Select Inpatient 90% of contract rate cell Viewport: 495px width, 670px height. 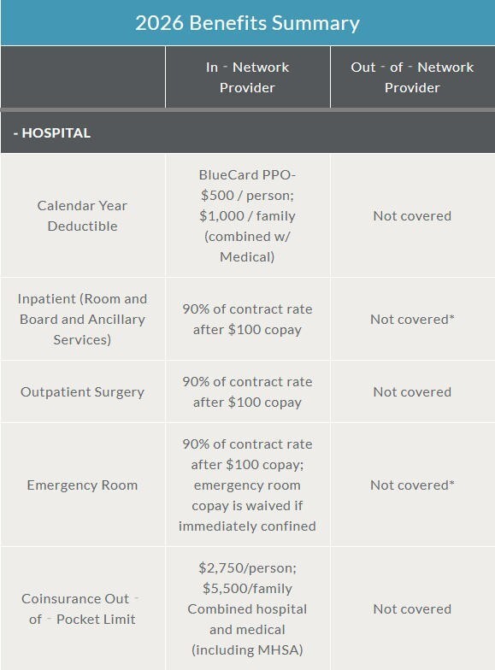coord(248,320)
